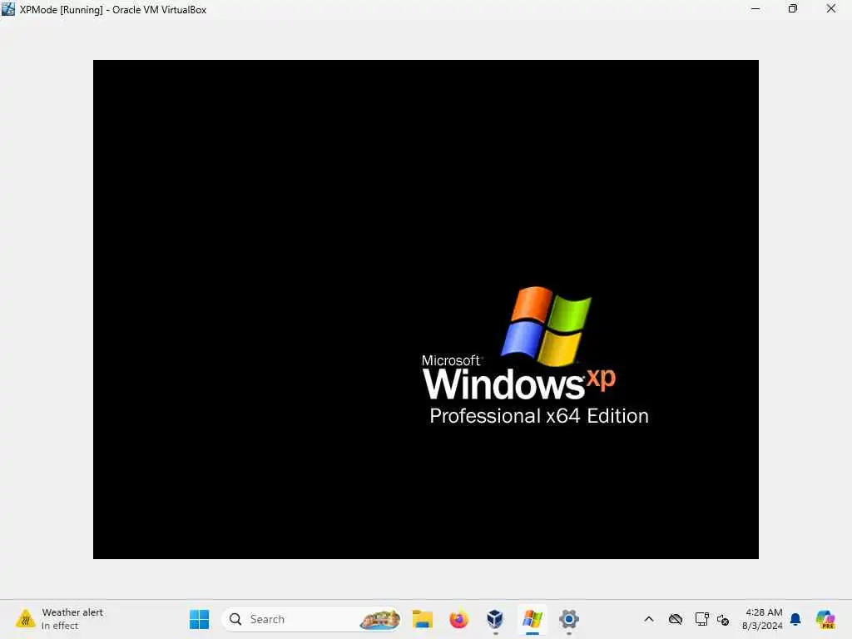This screenshot has width=852, height=639.
Task: Click the cloud sync tray icon
Action: [x=676, y=619]
